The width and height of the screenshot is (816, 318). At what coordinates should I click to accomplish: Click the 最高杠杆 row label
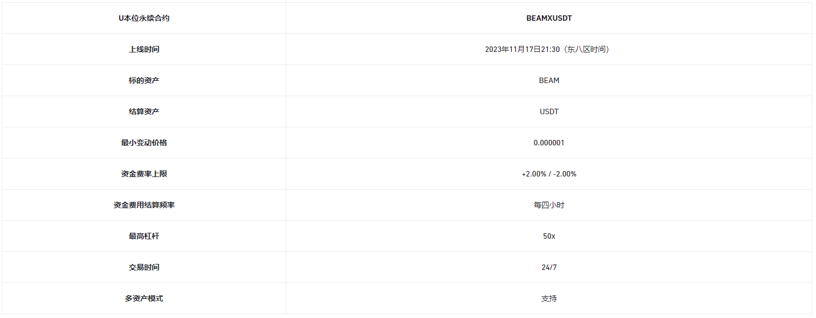[144, 236]
